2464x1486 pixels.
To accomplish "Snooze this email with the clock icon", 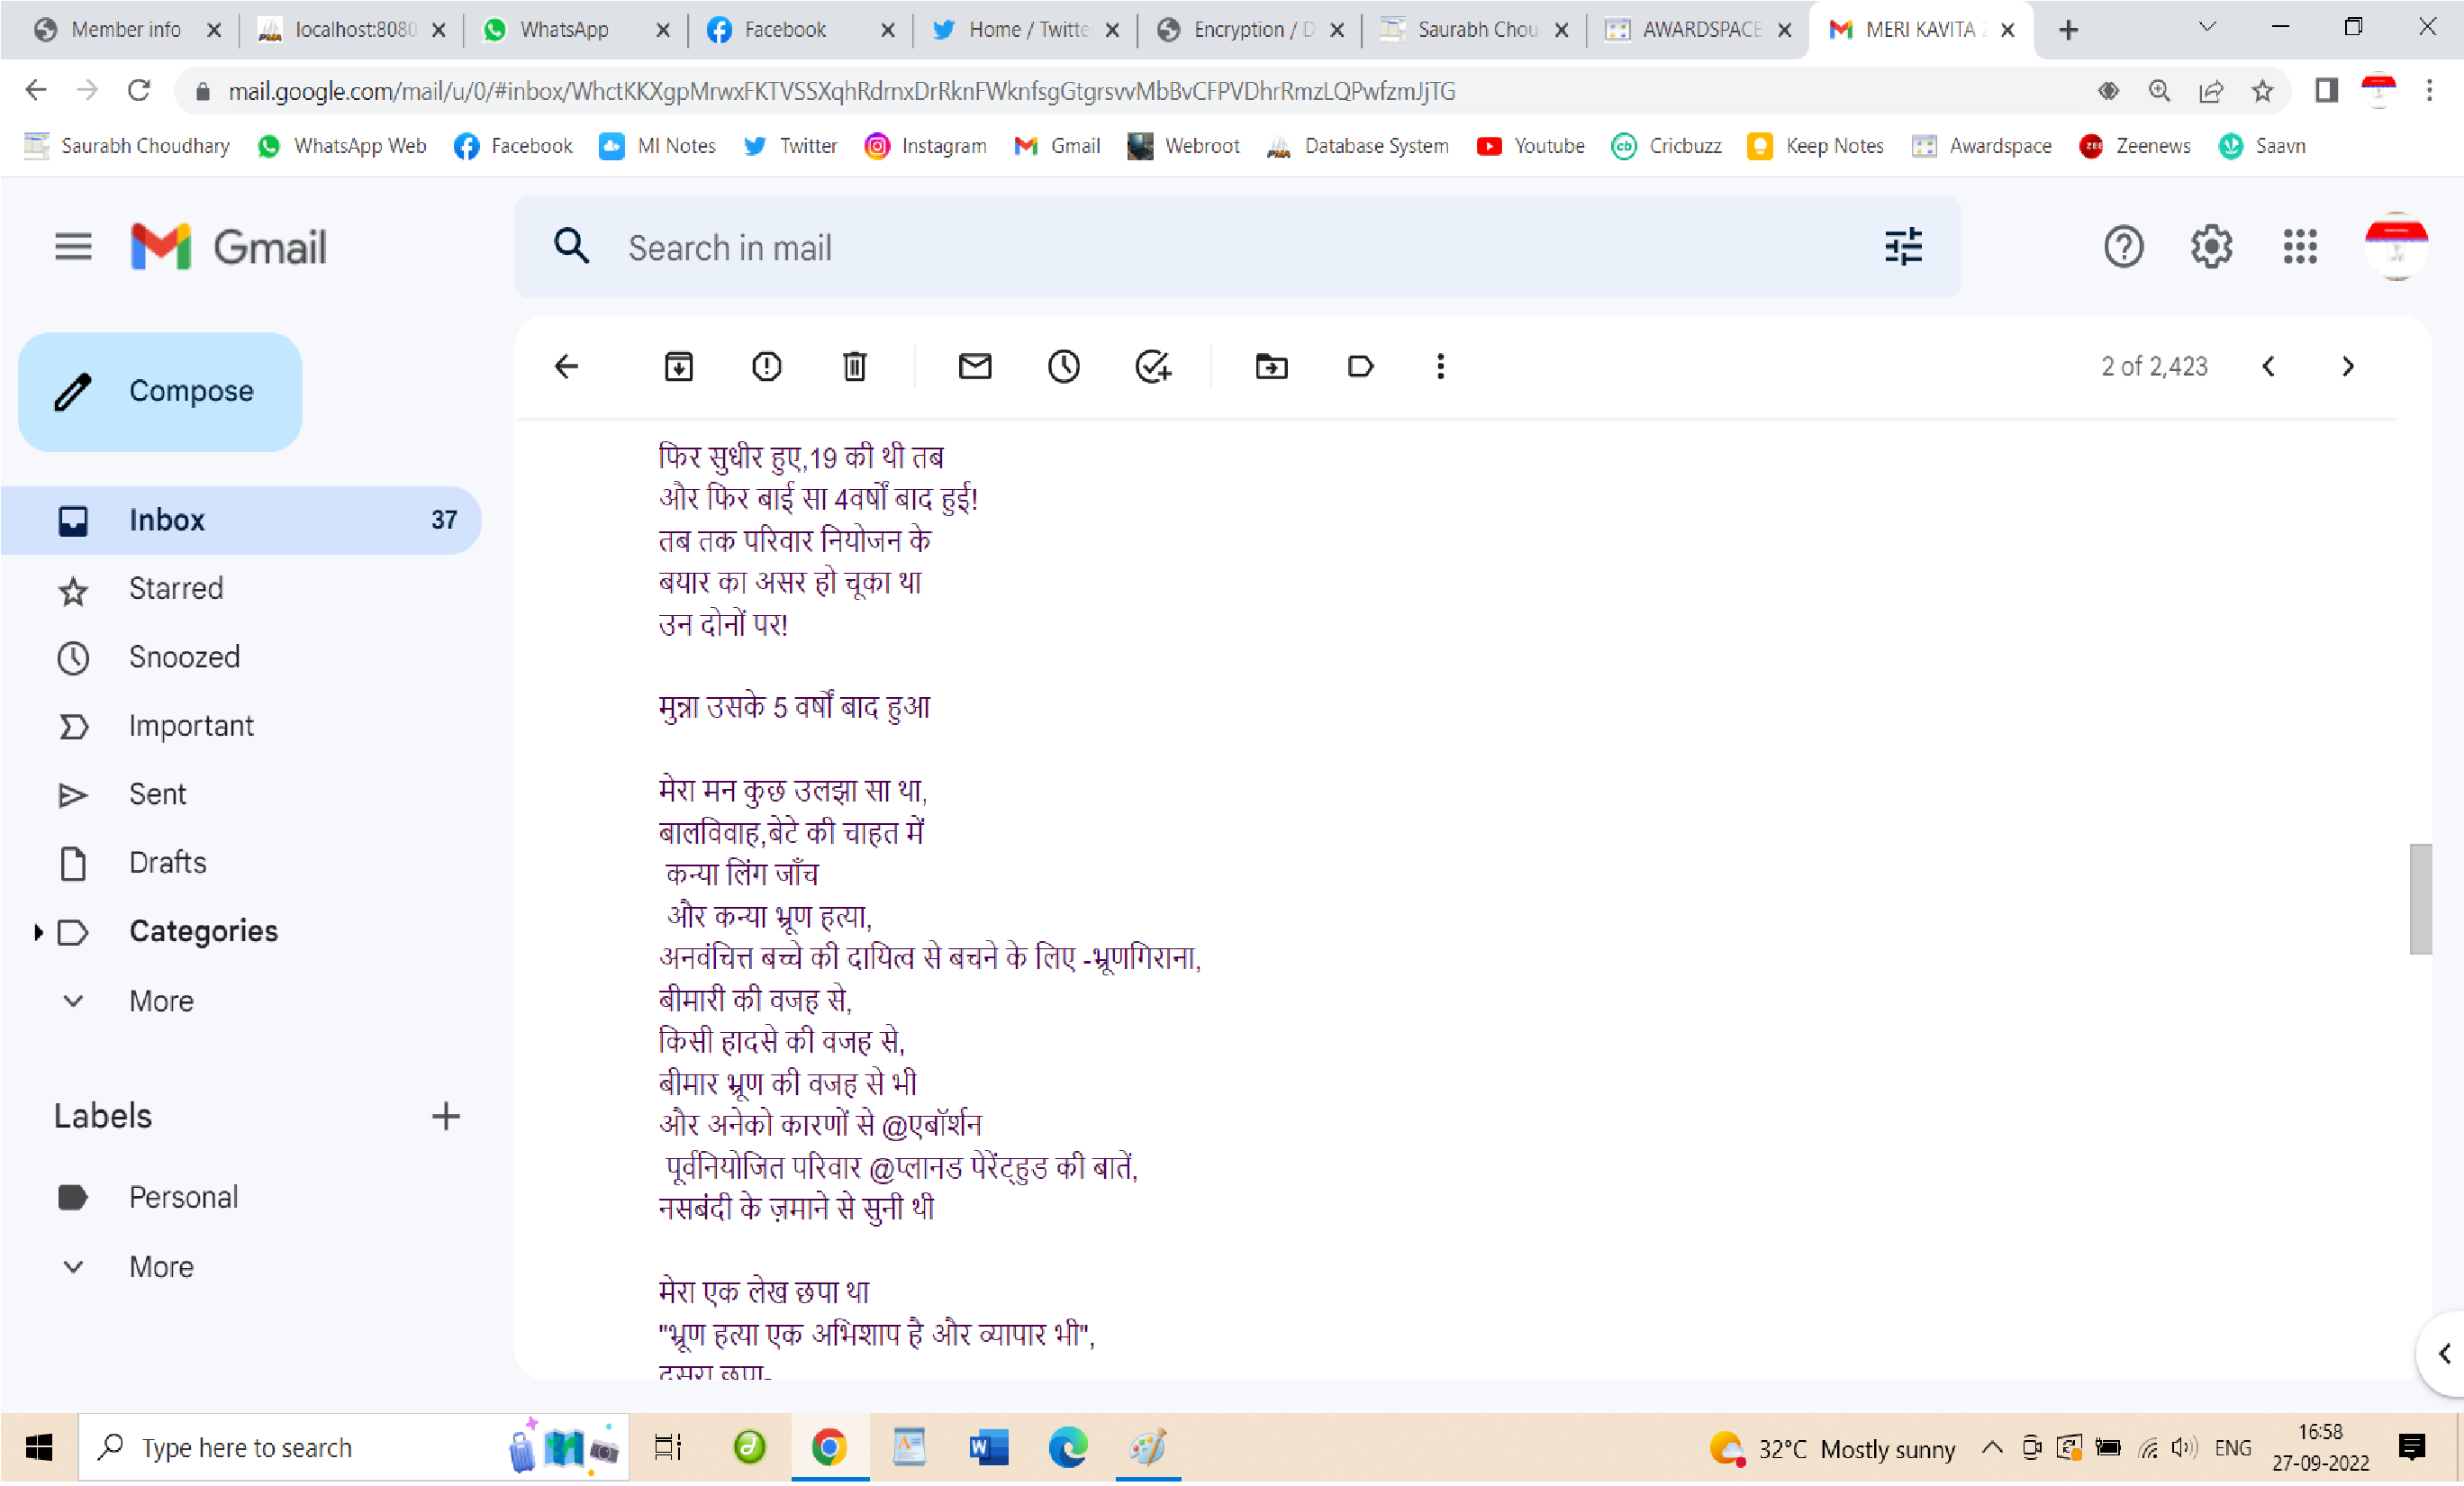I will (1064, 367).
